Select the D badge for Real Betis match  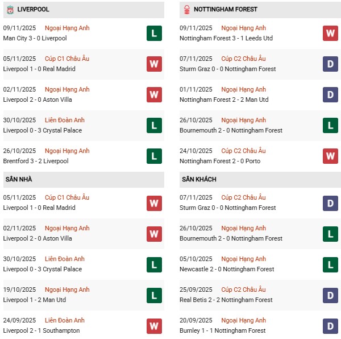coord(331,295)
